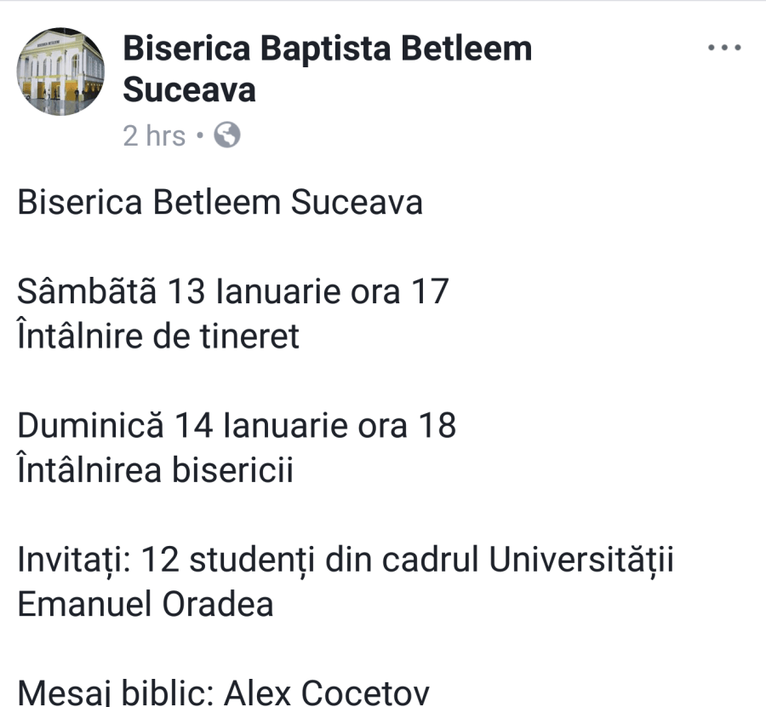Click the "Întâlnirea bisericii" line

[x=155, y=470]
